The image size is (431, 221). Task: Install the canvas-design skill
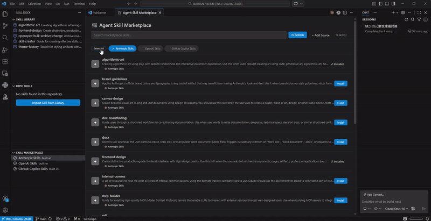pyautogui.click(x=340, y=103)
